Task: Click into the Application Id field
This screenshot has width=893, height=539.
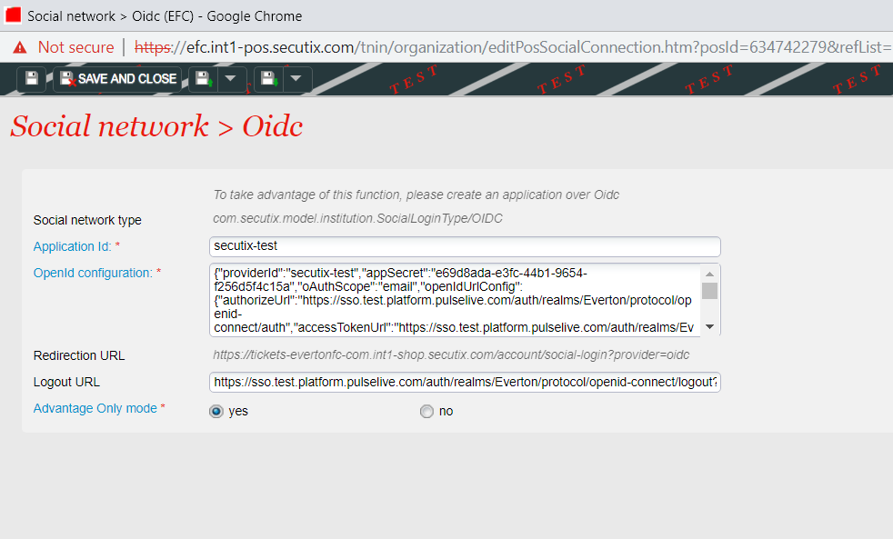Action: point(464,246)
